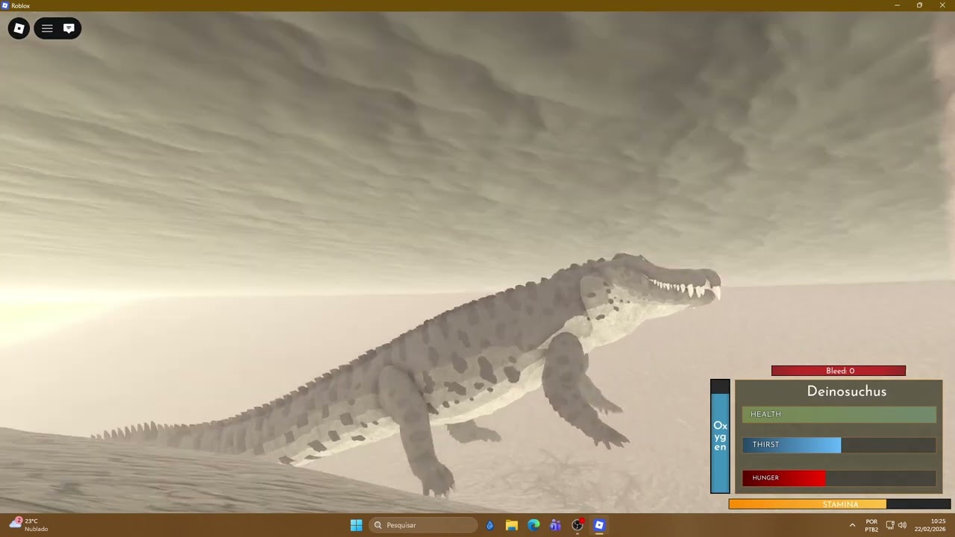Open the POR PTB2 language selector
The height and width of the screenshot is (537, 955).
871,525
